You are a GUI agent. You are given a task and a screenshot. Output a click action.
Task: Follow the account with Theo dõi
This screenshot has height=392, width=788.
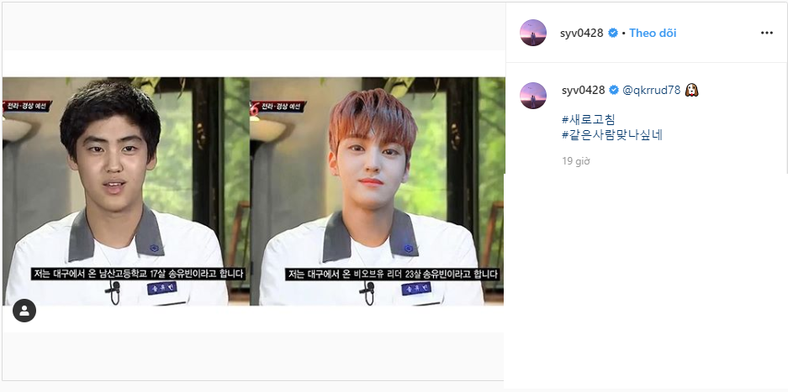653,33
